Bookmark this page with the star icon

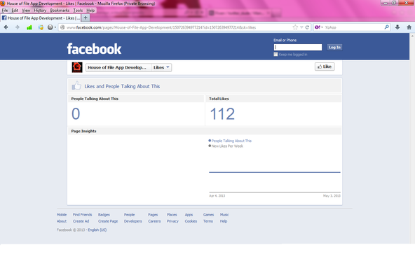pyautogui.click(x=295, y=27)
